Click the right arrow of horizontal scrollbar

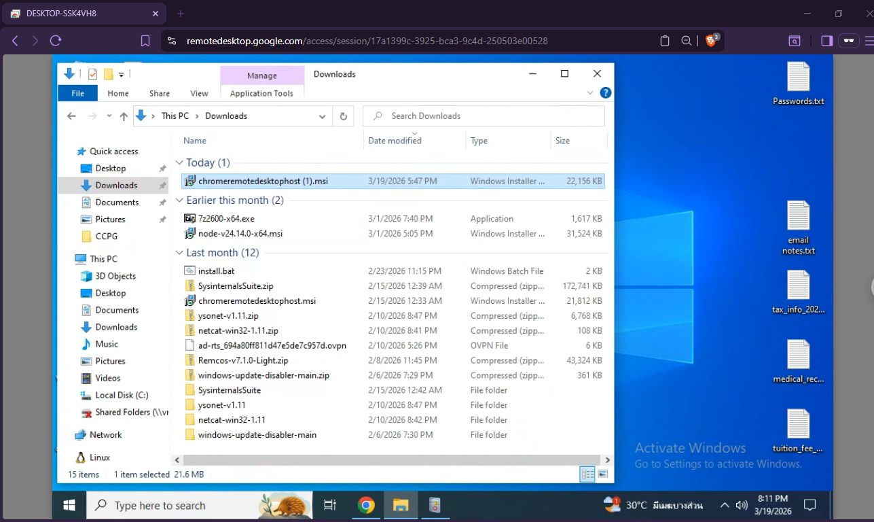(x=608, y=460)
